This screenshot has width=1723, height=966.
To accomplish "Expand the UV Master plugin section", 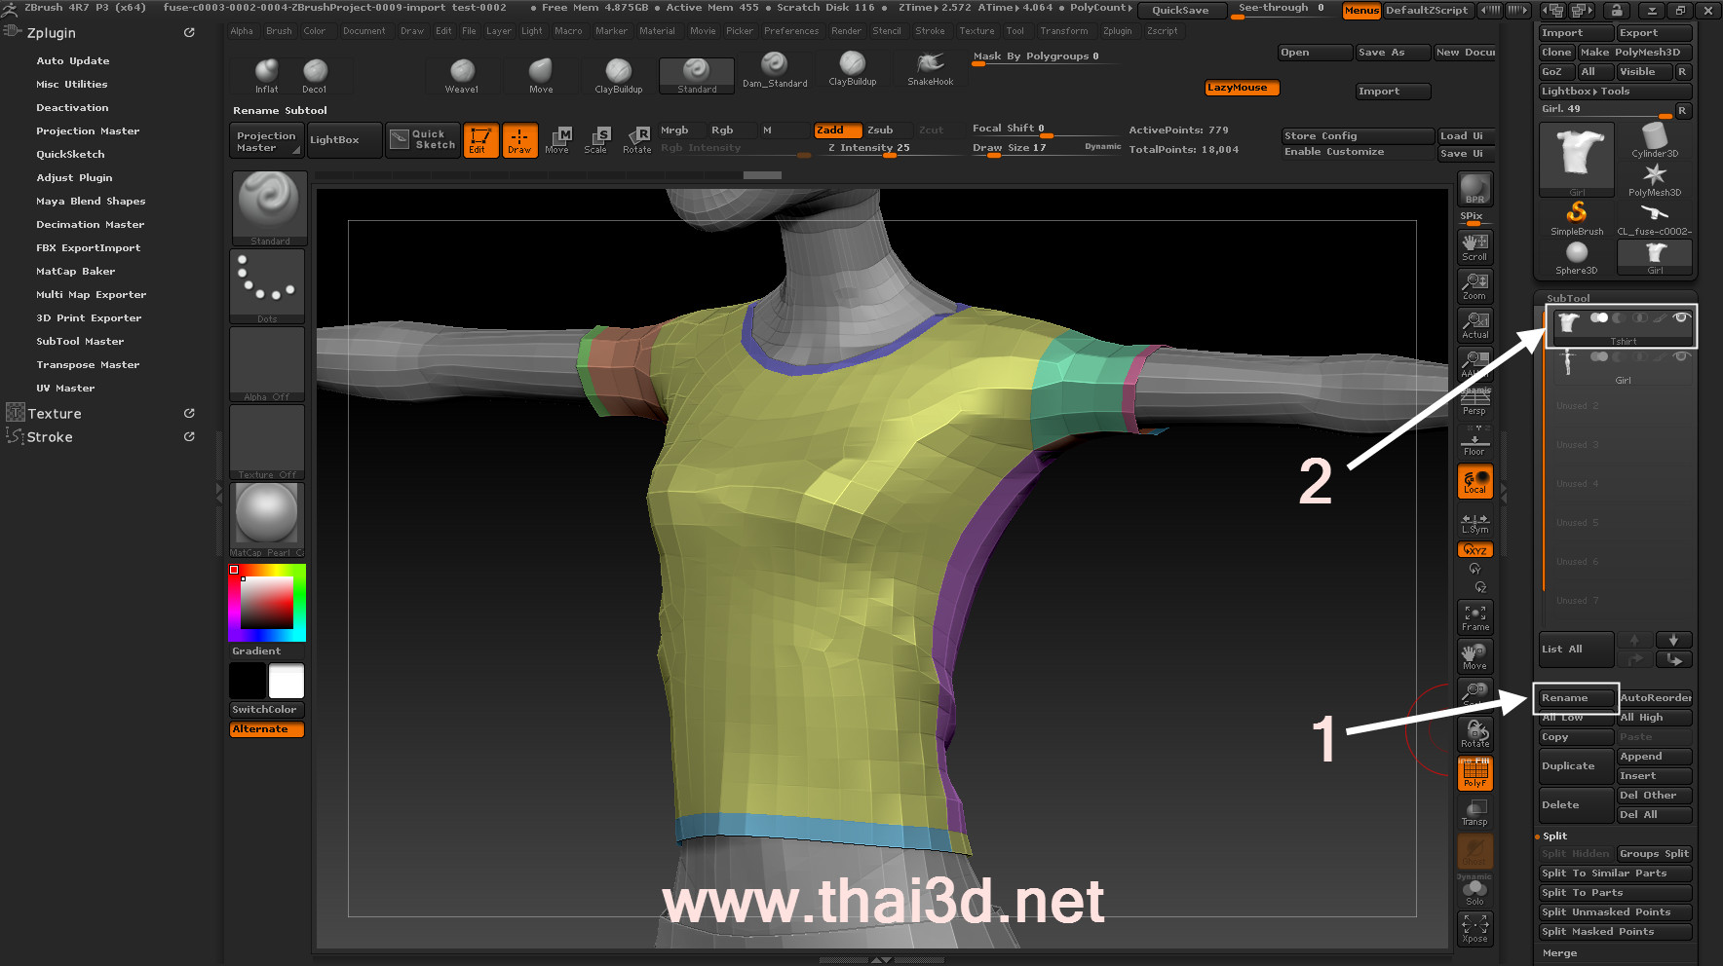I will (x=65, y=389).
